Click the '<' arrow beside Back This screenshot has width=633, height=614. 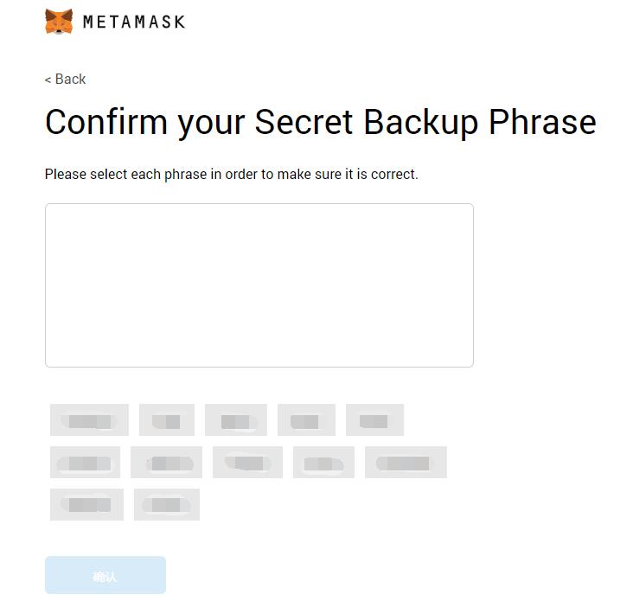(x=48, y=80)
